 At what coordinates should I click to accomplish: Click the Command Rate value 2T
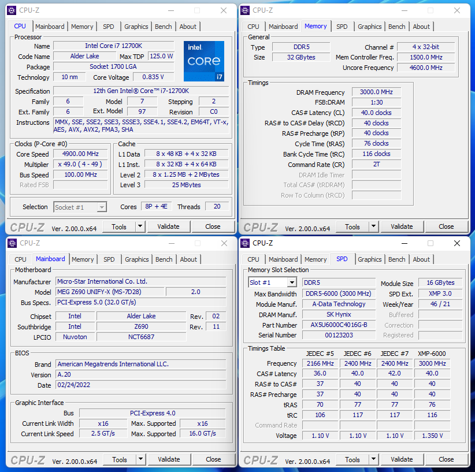tap(377, 165)
